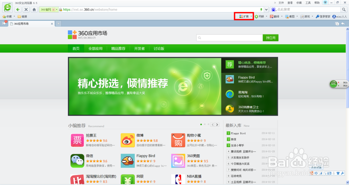Open the 游戏 games tool
Viewport: 349px width, 185px height.
[x=305, y=16]
